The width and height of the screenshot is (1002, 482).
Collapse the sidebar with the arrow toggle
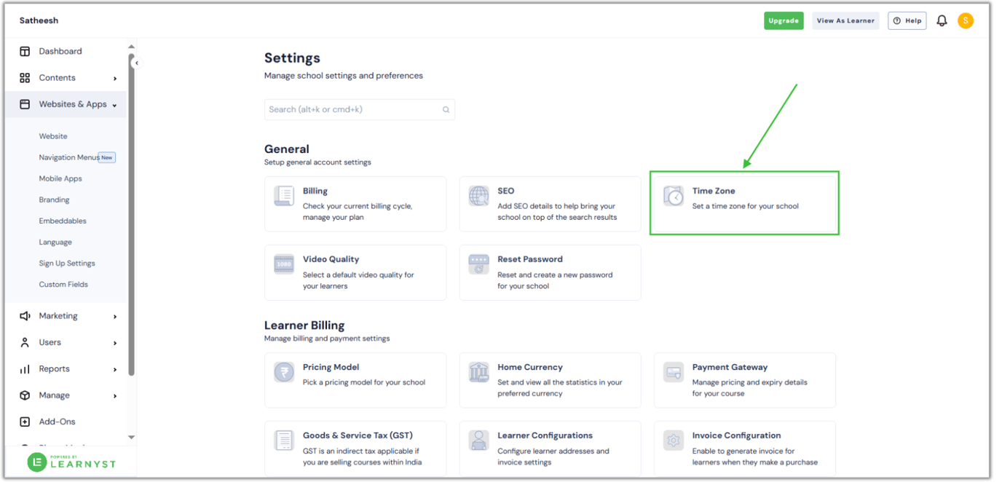(136, 63)
